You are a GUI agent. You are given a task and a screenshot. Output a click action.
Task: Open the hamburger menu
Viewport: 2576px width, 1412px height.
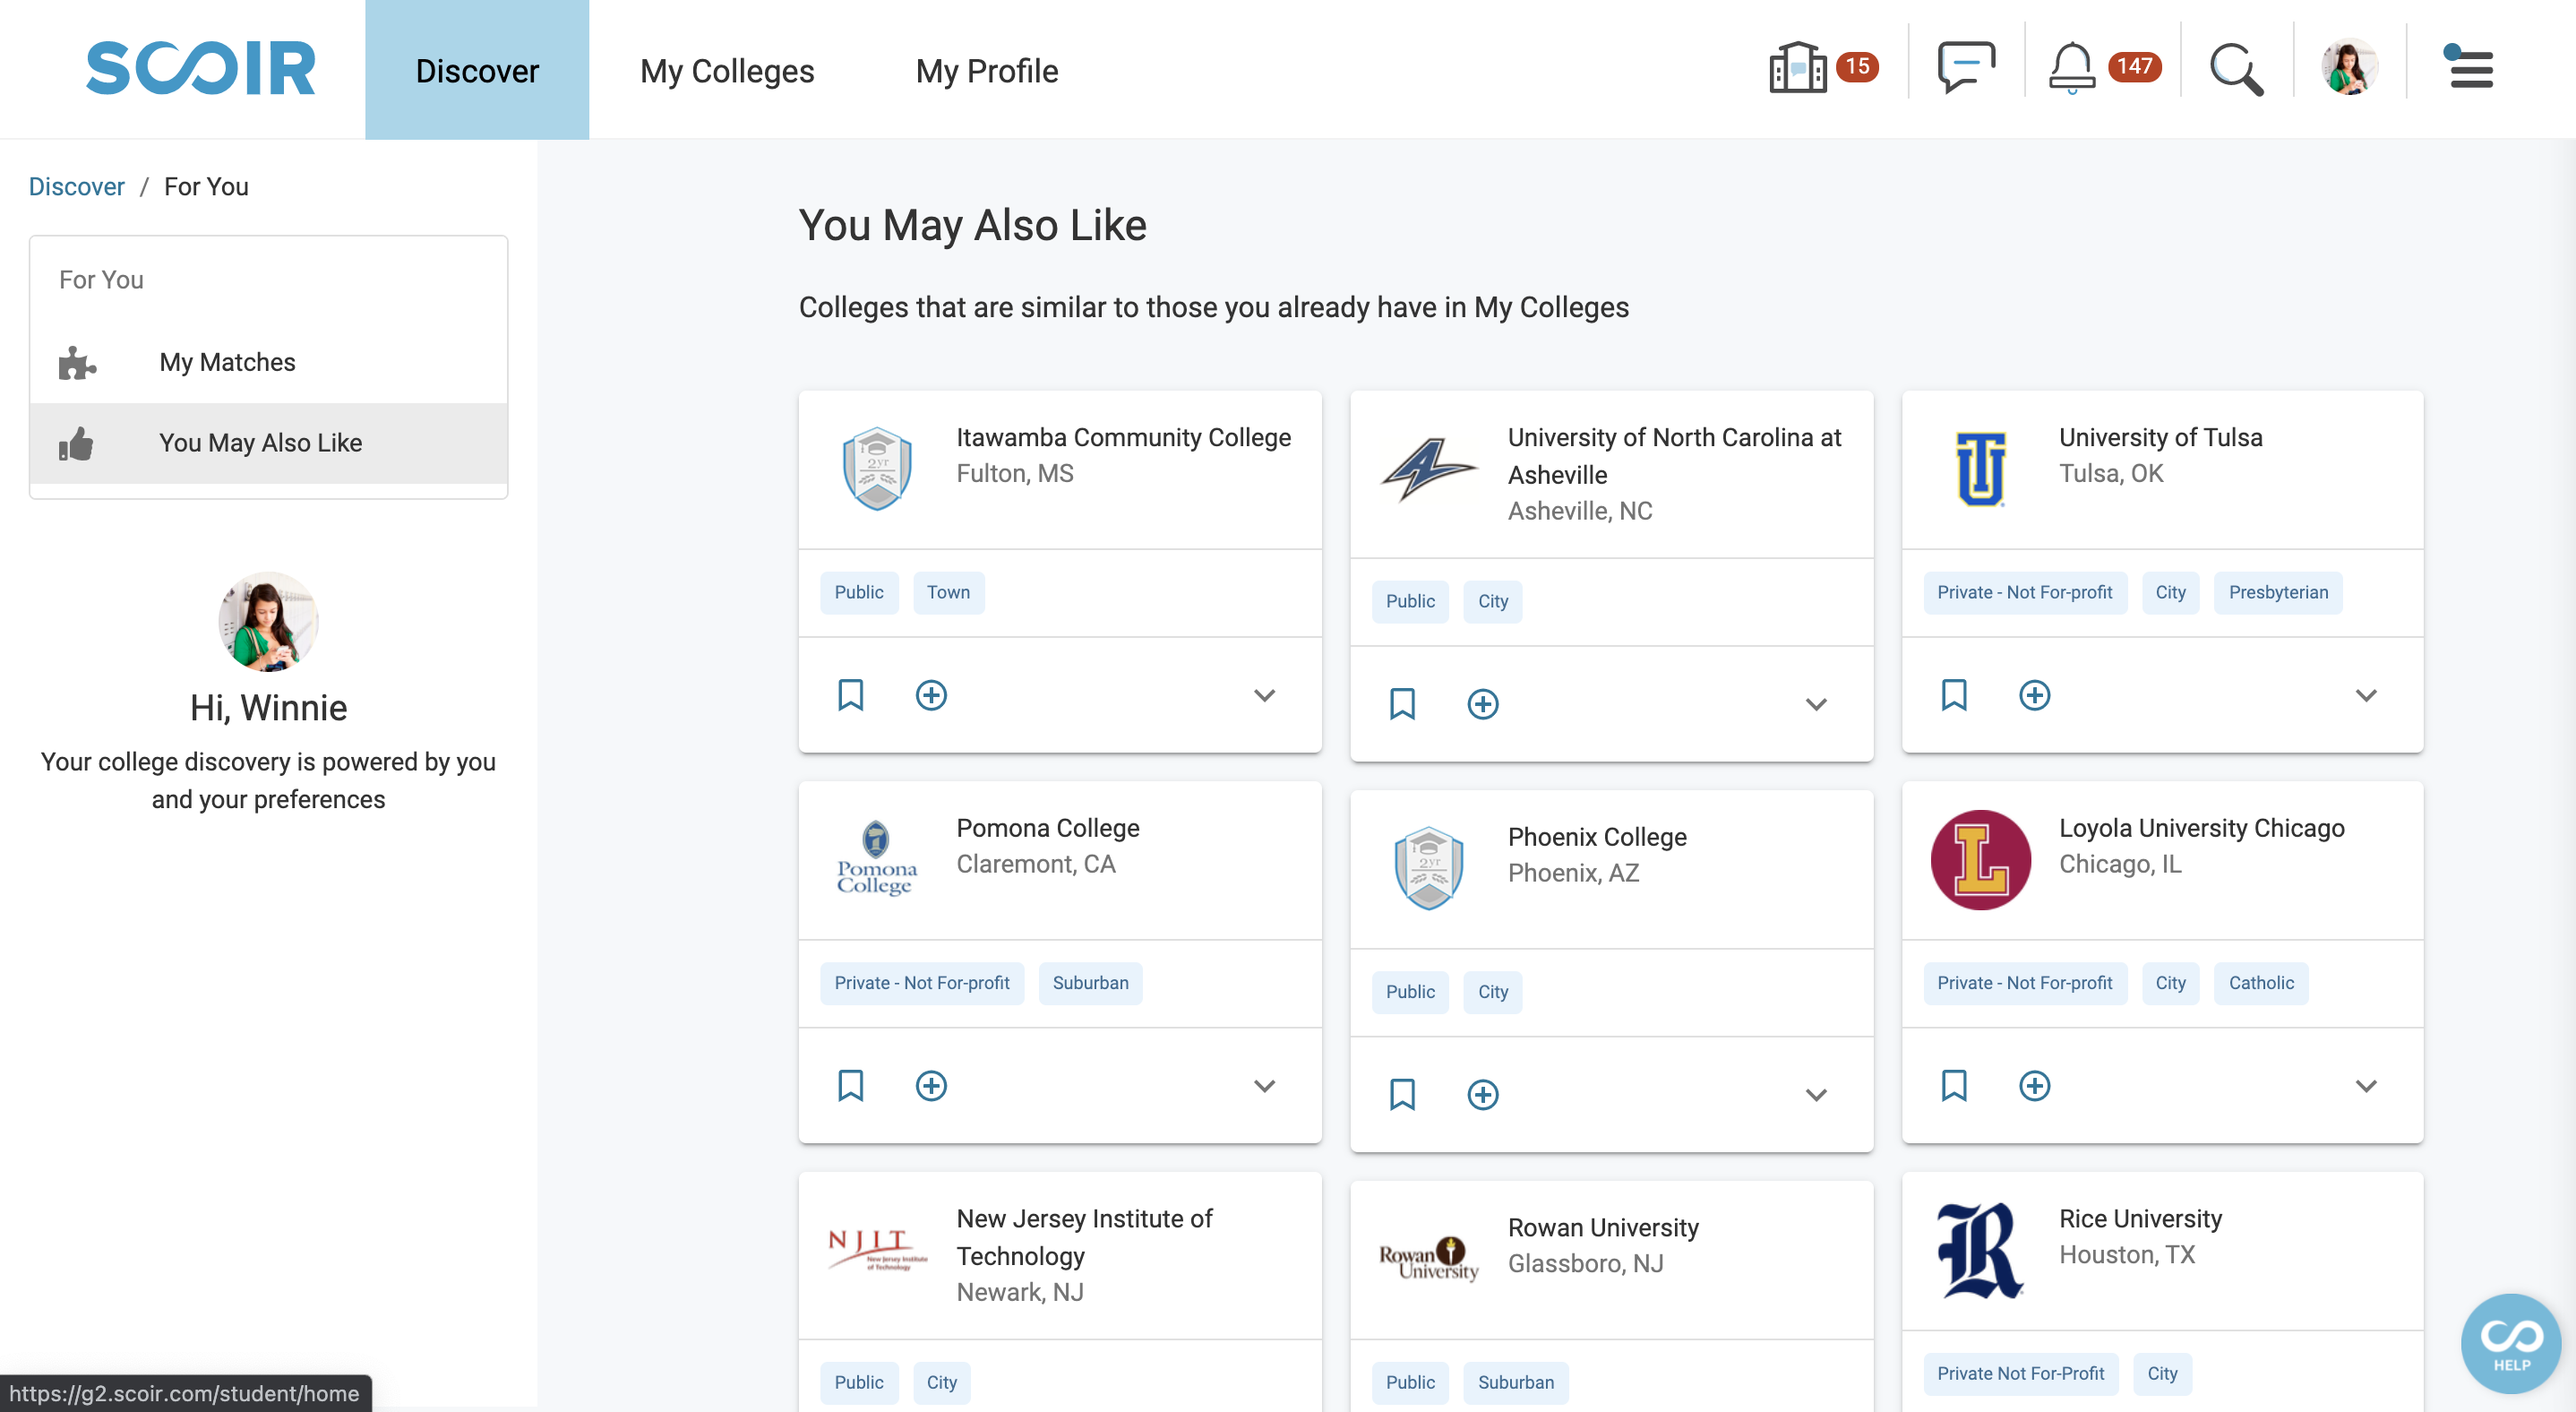2470,68
